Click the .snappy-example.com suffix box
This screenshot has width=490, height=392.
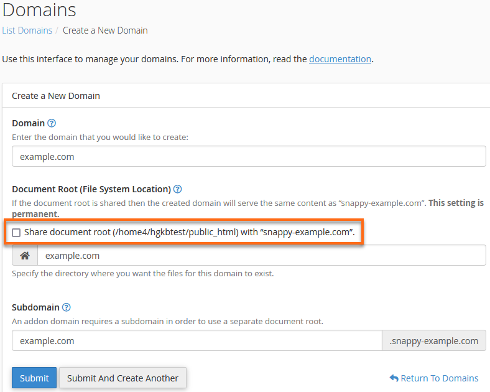tap(433, 341)
